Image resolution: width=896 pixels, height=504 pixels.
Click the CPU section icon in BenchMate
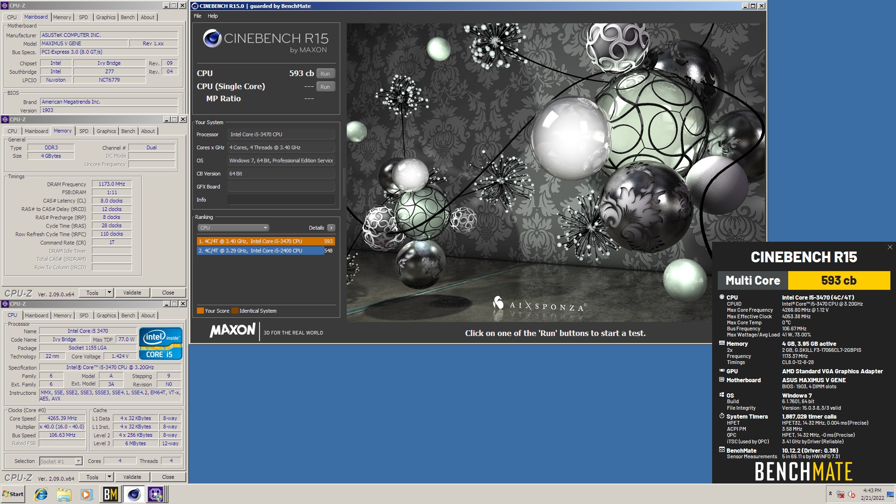(722, 297)
